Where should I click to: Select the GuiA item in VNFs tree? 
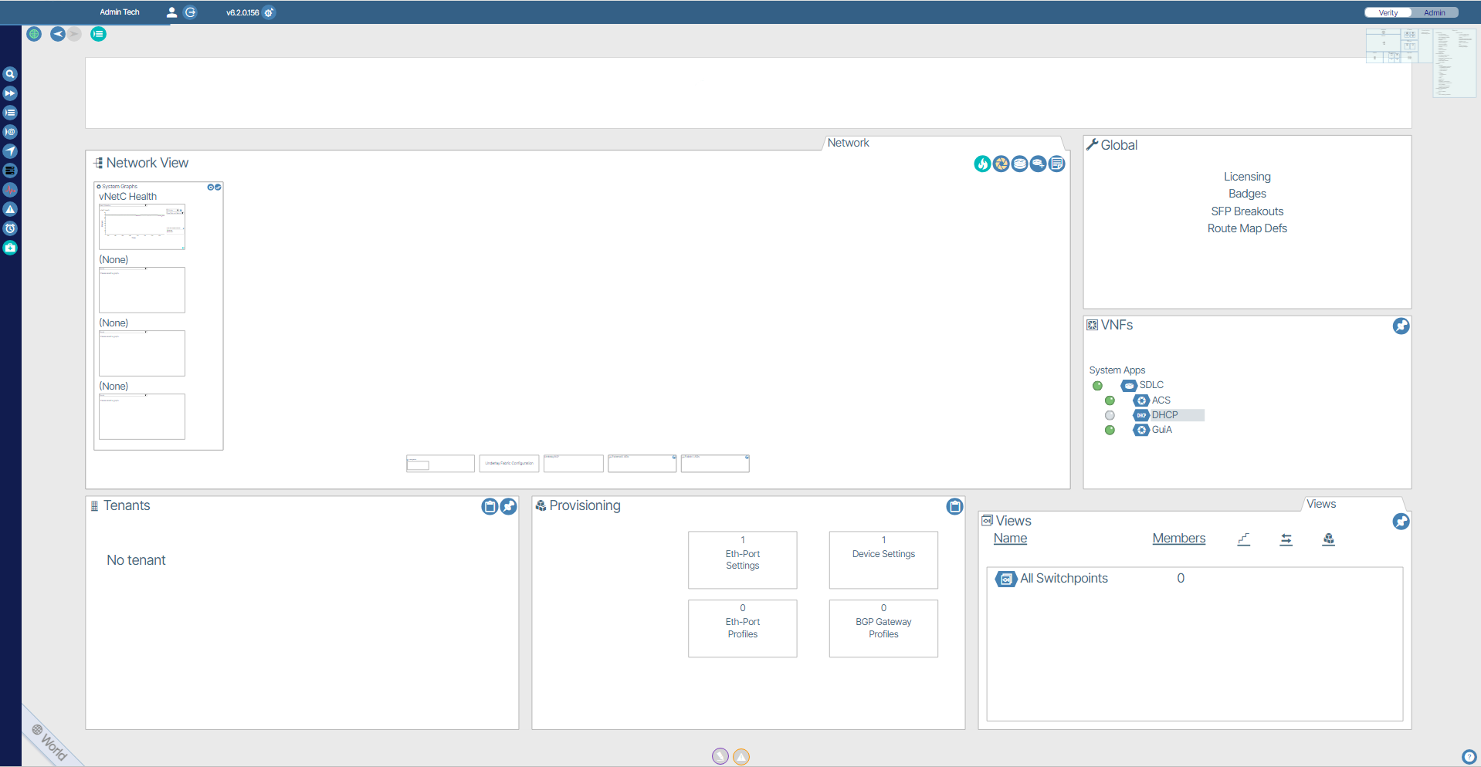(x=1161, y=430)
